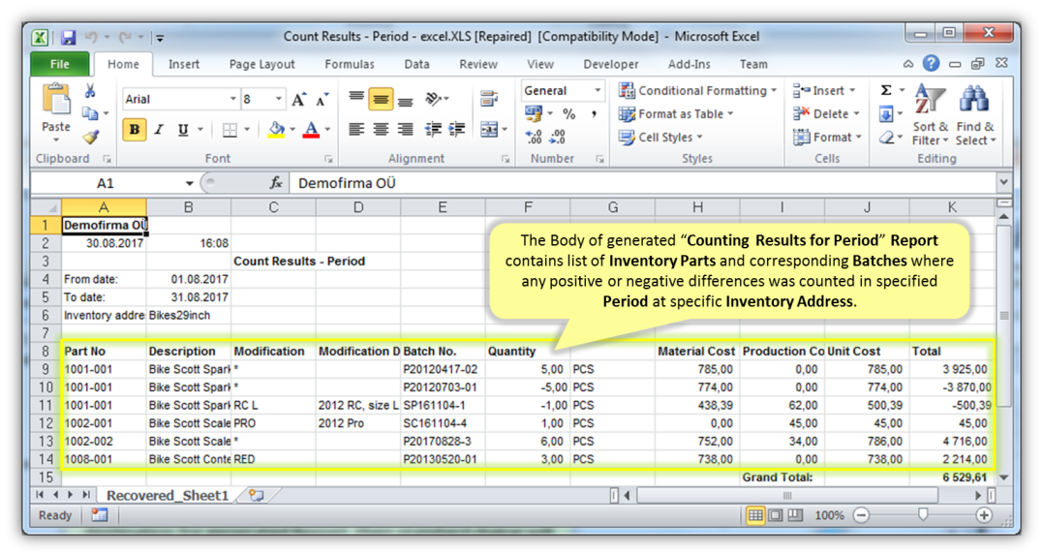The width and height of the screenshot is (1043, 557).
Task: Open the font size dropdown
Action: 279,99
